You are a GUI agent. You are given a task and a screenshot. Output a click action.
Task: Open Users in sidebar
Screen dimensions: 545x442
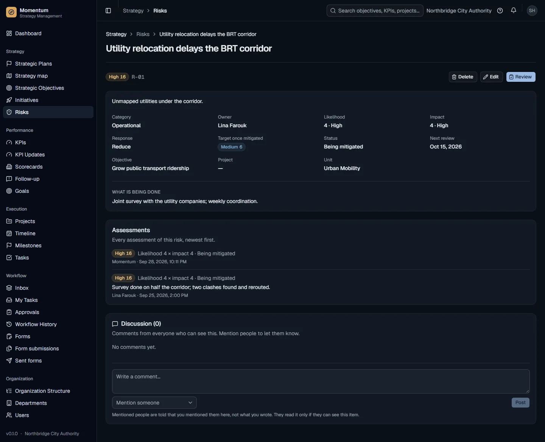(x=48, y=415)
